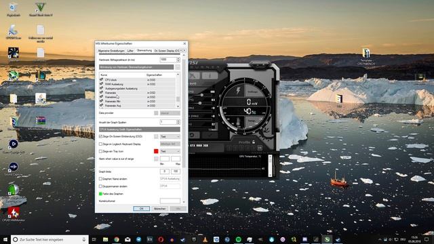The height and width of the screenshot is (244, 434).
Task: Pick the red tray icon color swatch
Action: point(156,151)
